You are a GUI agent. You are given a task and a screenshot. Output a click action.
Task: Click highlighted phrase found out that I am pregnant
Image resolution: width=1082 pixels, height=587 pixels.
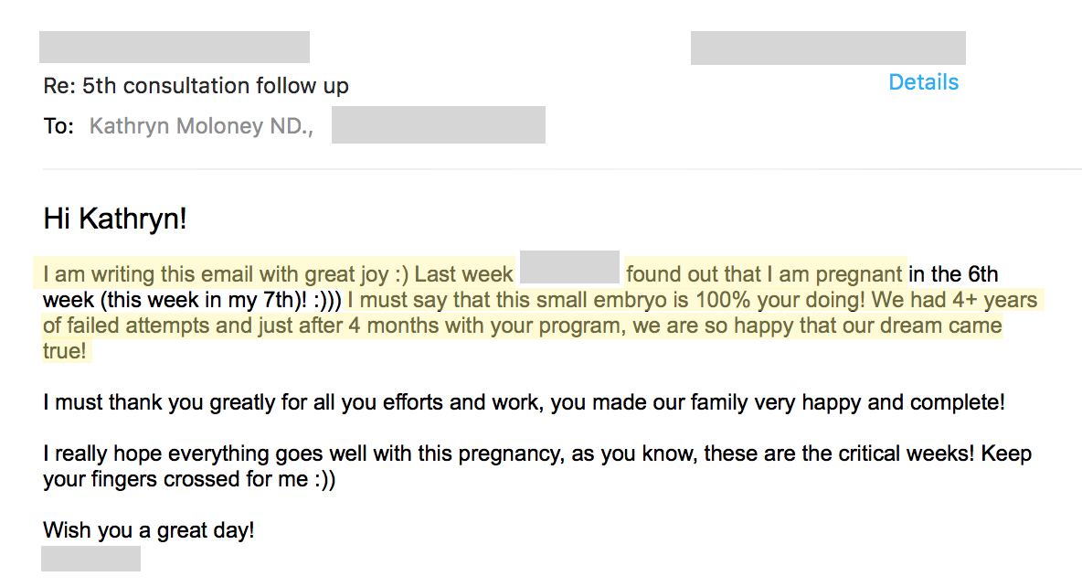click(764, 274)
